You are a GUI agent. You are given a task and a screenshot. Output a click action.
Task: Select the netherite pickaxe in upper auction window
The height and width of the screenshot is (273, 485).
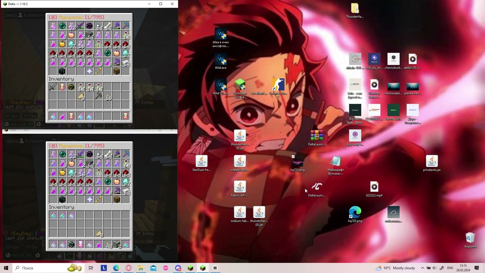click(x=117, y=63)
